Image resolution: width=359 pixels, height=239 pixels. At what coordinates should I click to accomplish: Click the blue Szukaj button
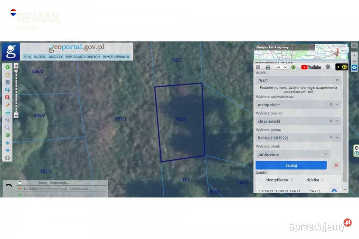[291, 165]
